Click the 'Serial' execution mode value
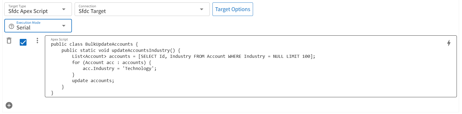The width and height of the screenshot is (462, 114). [24, 28]
